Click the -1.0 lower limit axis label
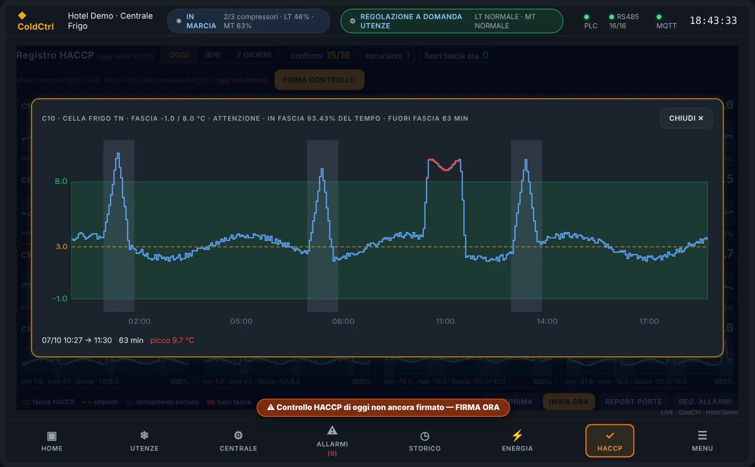 pyautogui.click(x=60, y=298)
